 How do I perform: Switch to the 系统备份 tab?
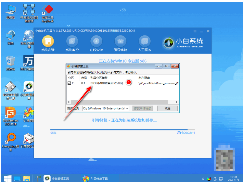72,43
